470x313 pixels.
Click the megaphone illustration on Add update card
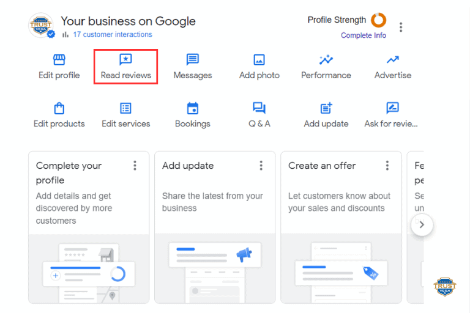click(x=244, y=254)
